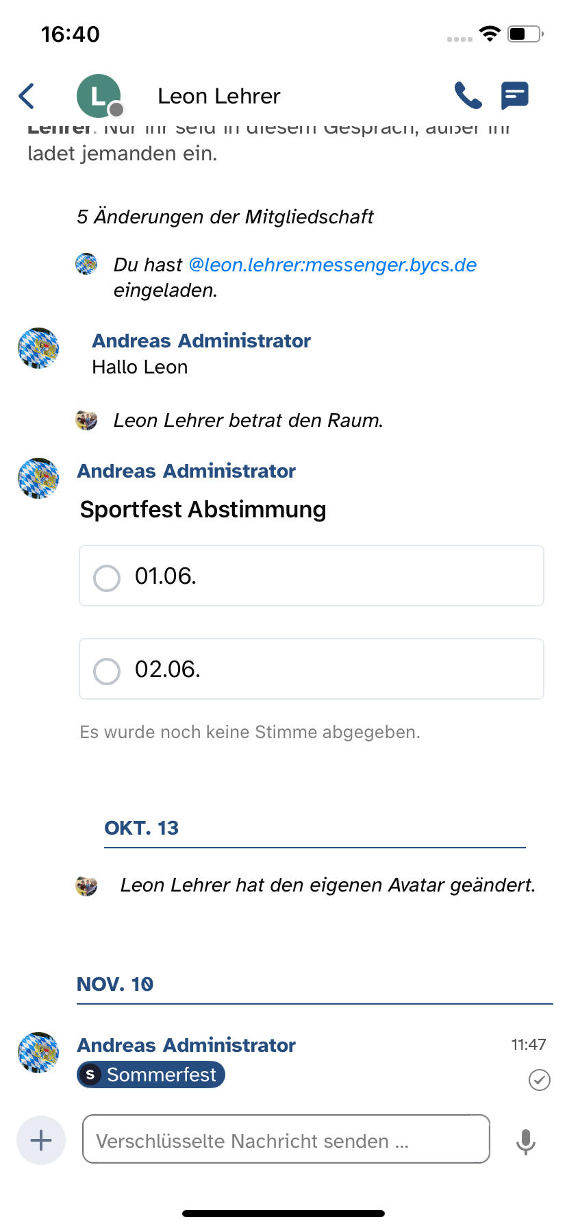The height and width of the screenshot is (1228, 567).
Task: Focus the Verschlüsselte Nachricht senden field
Action: point(286,1140)
